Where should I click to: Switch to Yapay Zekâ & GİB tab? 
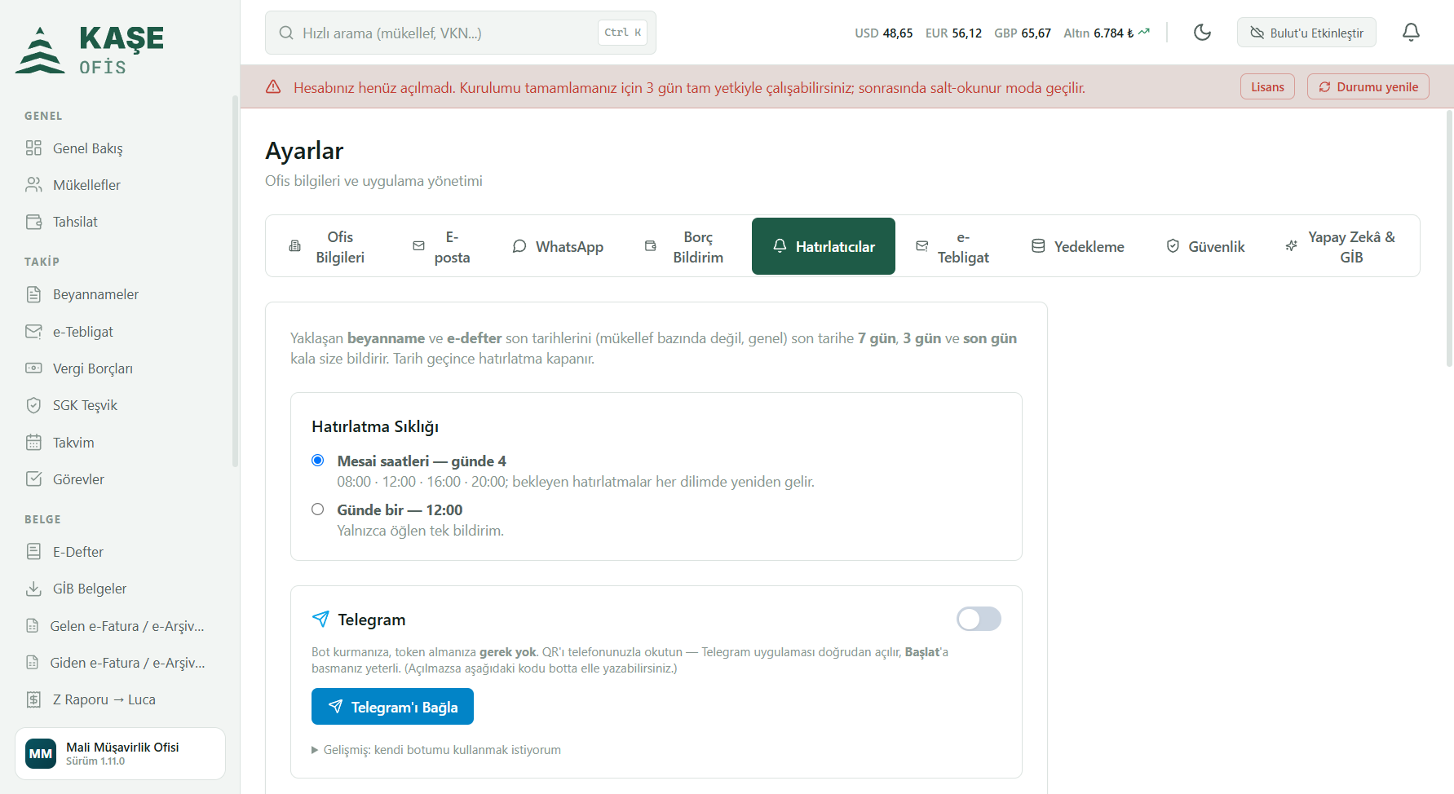pos(1341,246)
